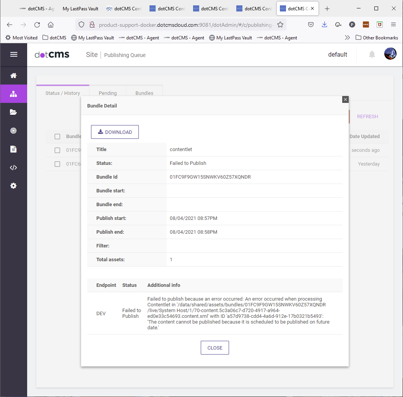
Task: Collapse the sidebar with the hamburger icon
Action: point(14,54)
